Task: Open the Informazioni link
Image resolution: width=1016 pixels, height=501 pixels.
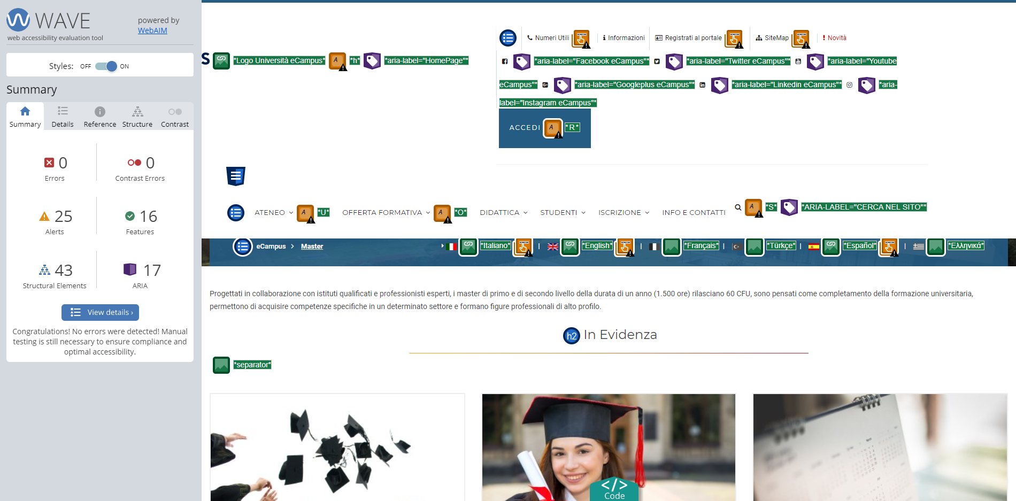Action: pyautogui.click(x=624, y=38)
